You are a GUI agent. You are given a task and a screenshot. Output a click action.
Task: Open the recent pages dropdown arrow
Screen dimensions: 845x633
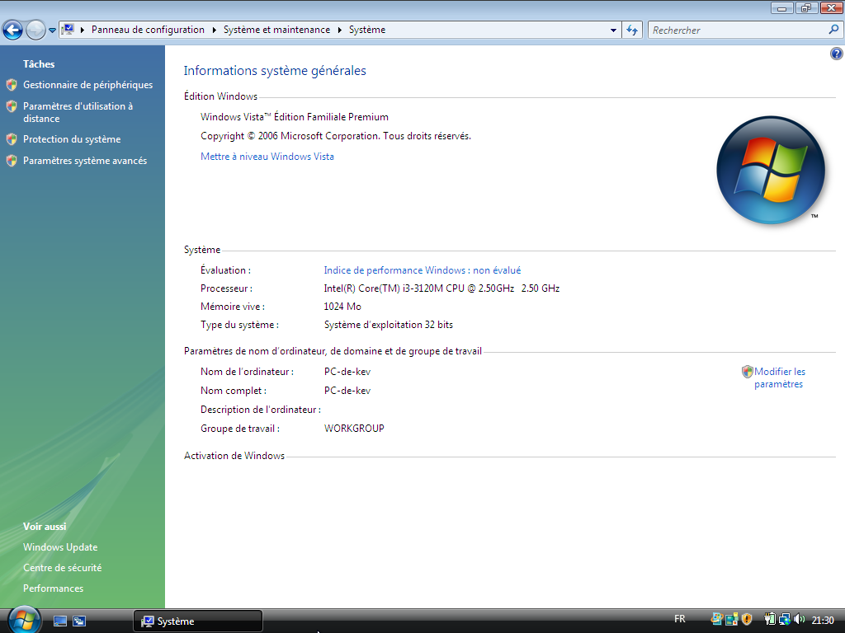[x=52, y=30]
